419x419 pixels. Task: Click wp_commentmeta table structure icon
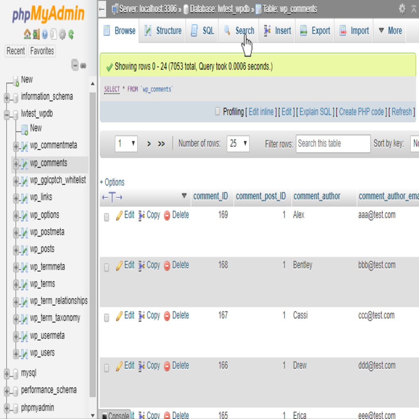[x=24, y=146]
